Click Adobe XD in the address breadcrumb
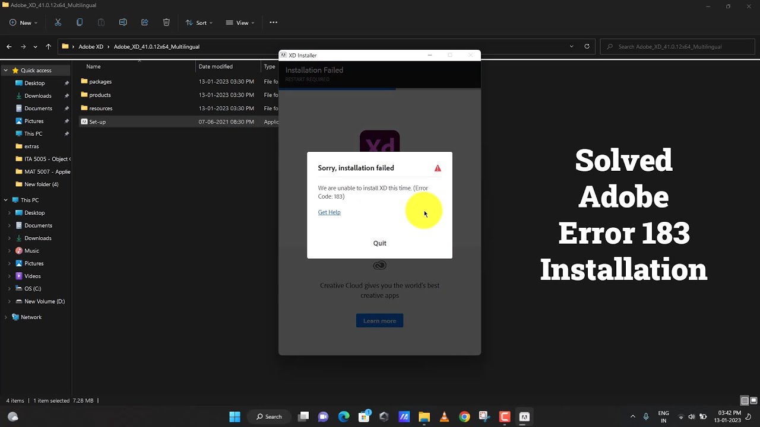This screenshot has height=427, width=760. (91, 46)
